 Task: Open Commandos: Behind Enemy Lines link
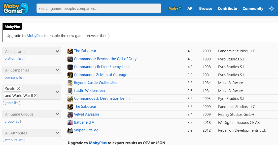[102, 67]
